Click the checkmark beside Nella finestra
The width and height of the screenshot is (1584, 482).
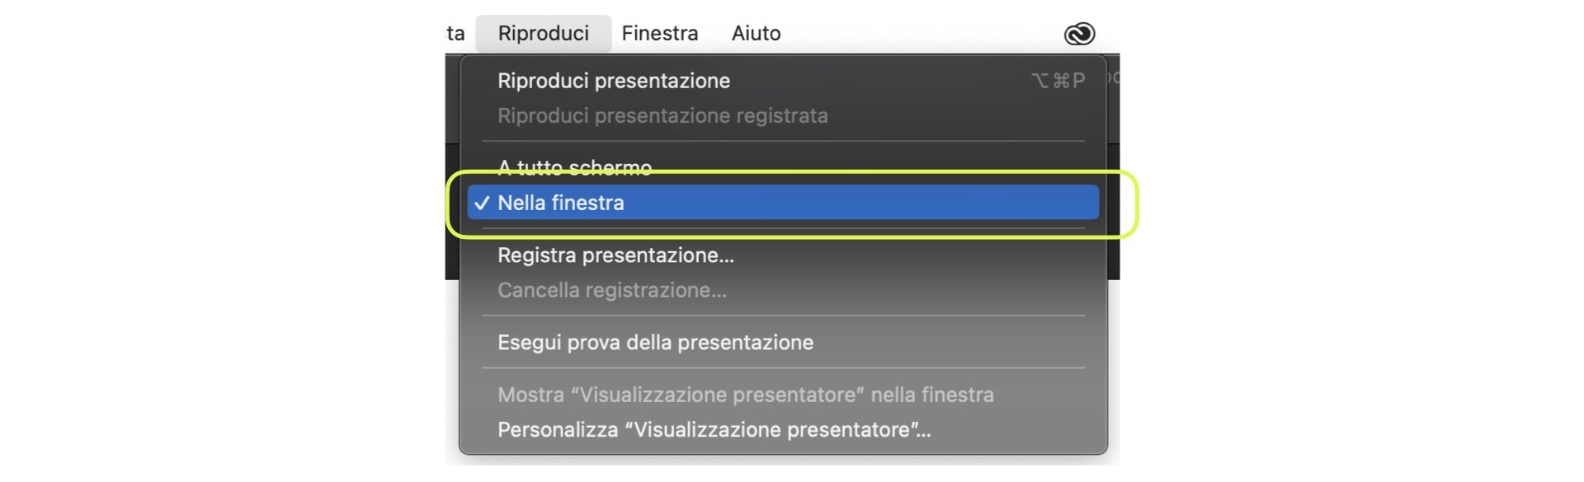point(482,203)
